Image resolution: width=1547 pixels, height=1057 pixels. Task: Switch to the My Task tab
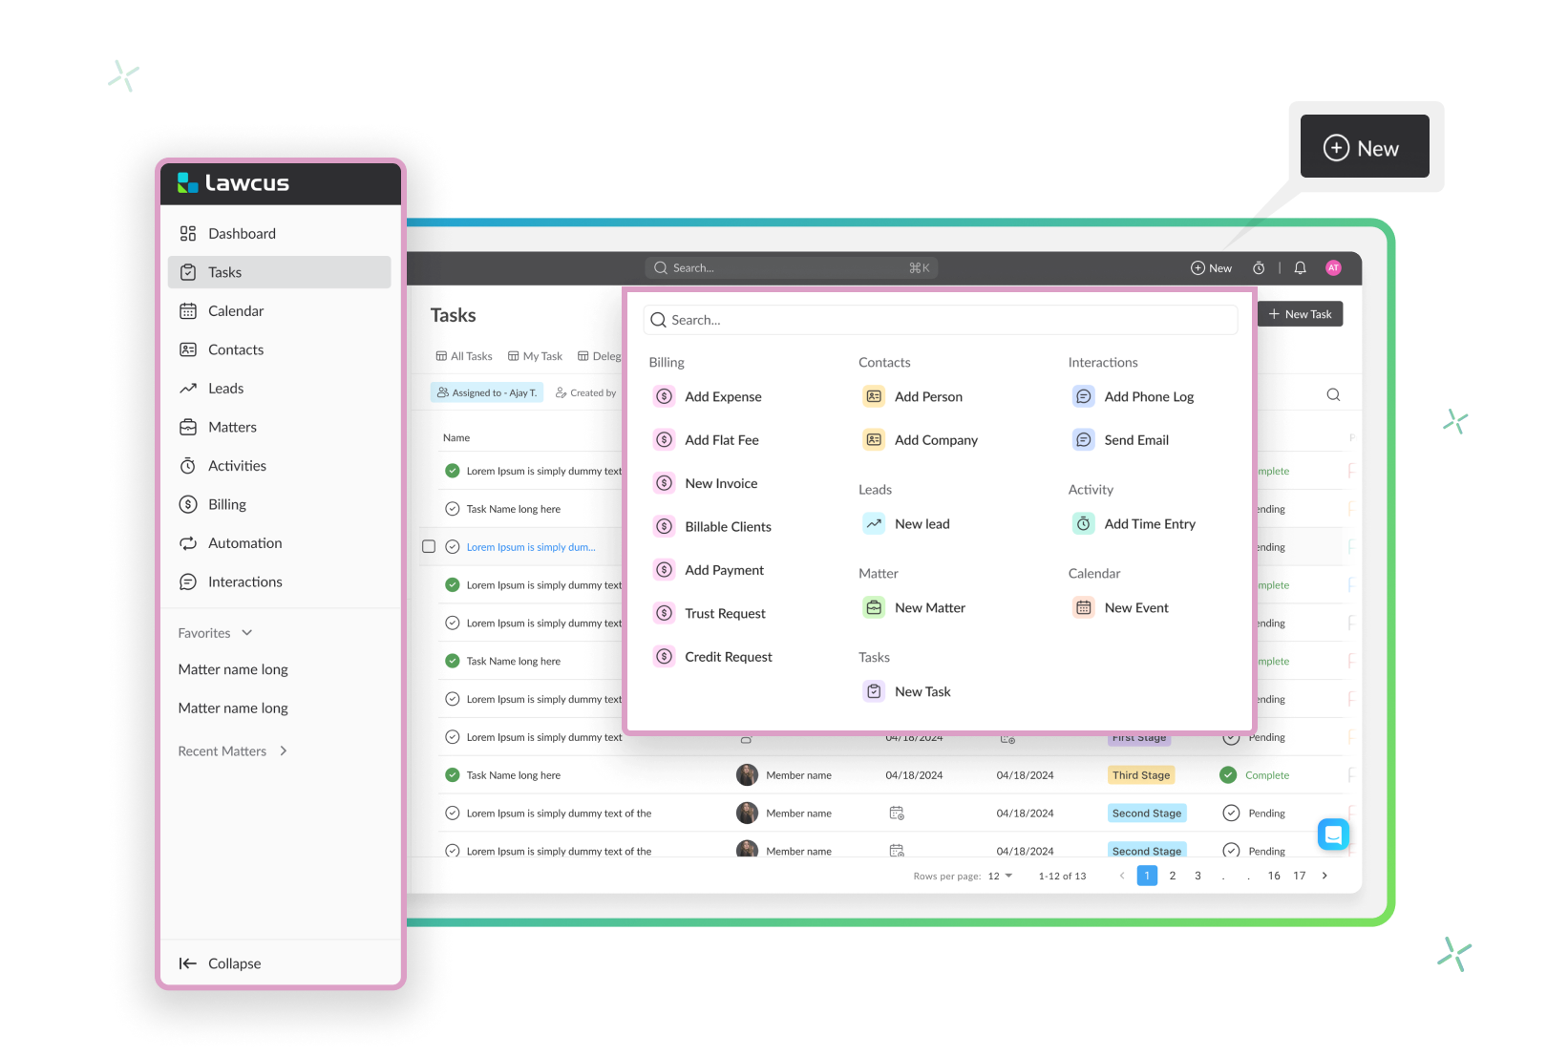pyautogui.click(x=535, y=356)
